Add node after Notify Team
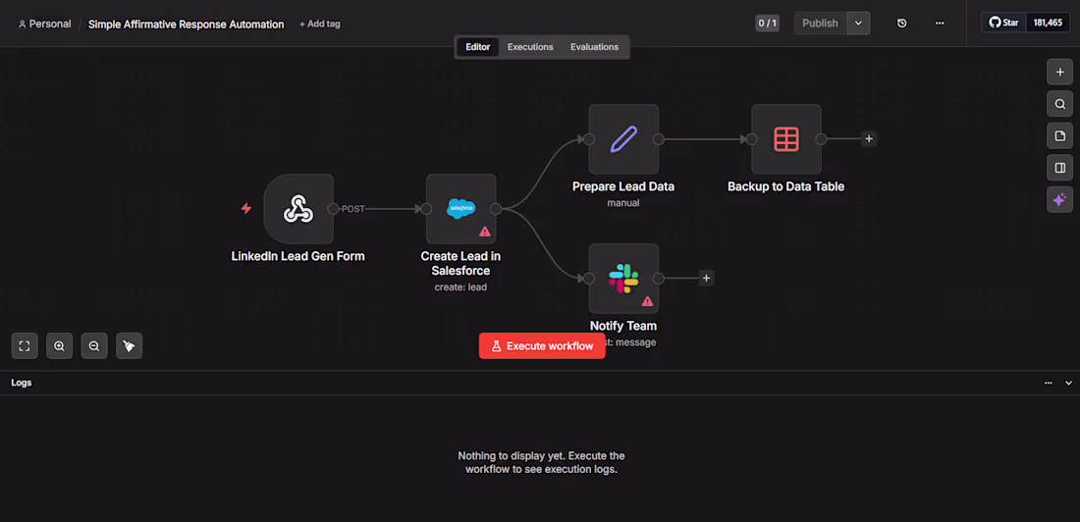 click(707, 279)
